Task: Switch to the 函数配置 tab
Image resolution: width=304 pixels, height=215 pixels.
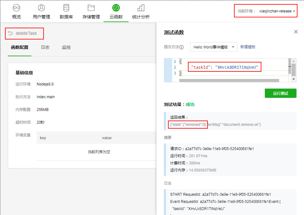Action: pyautogui.click(x=20, y=47)
